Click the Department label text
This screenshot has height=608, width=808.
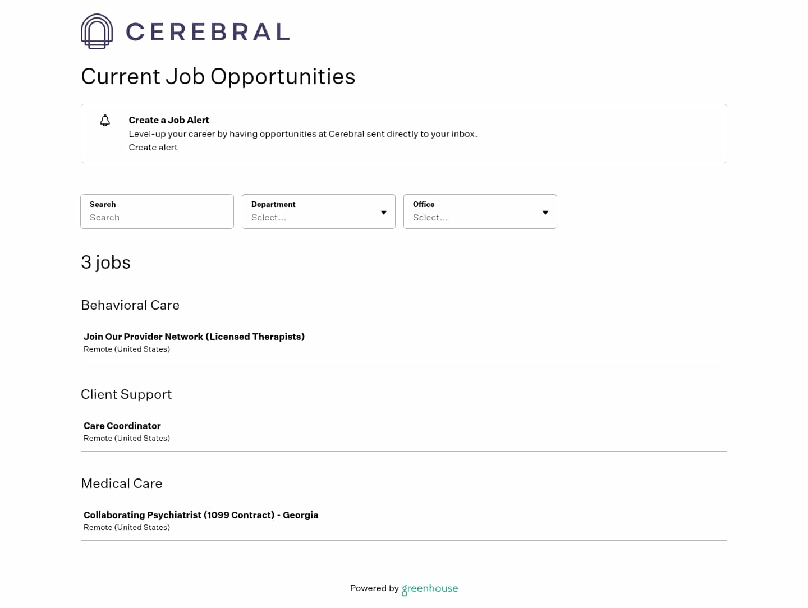(273, 204)
